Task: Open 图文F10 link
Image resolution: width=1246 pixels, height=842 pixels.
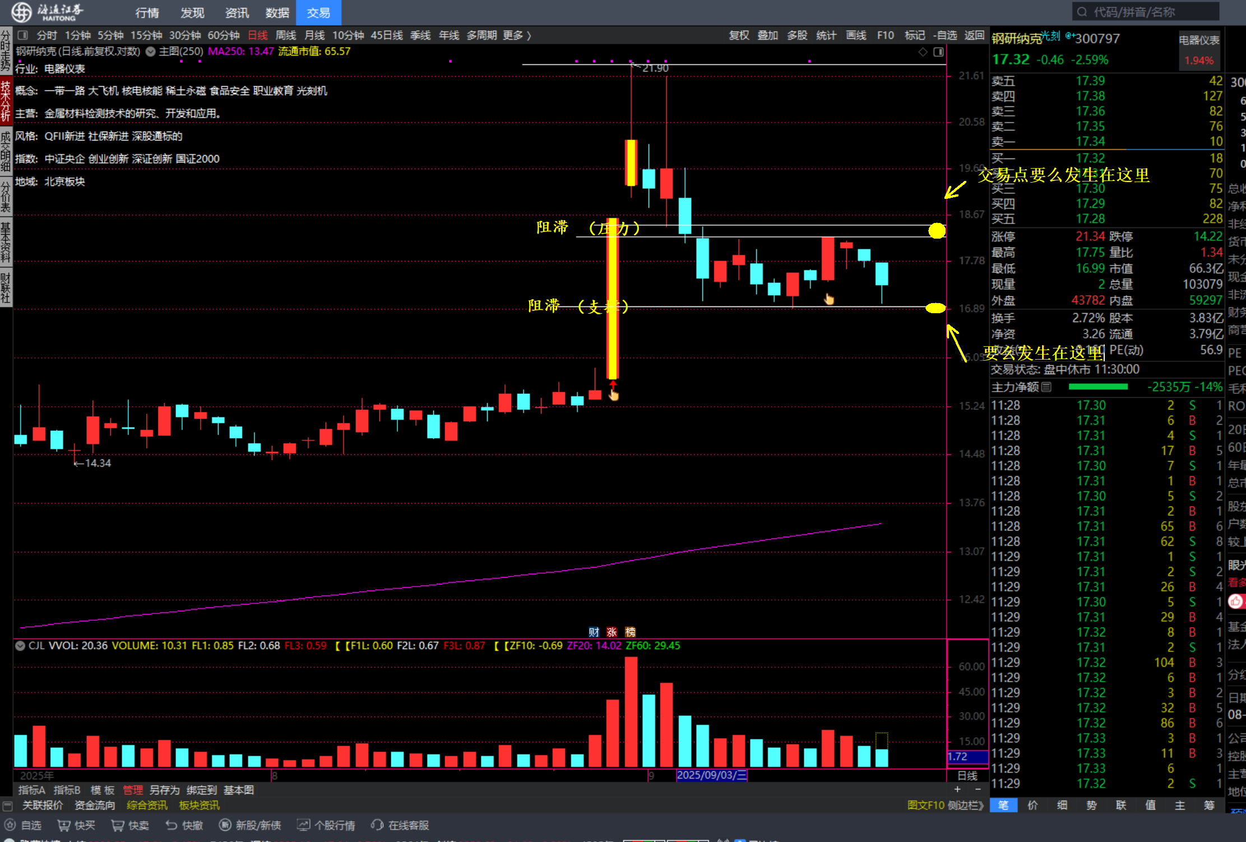Action: 926,805
